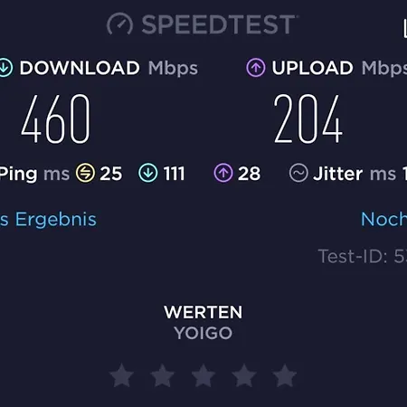Click the Ping ms label
Screen dimensions: 407x407
point(34,174)
